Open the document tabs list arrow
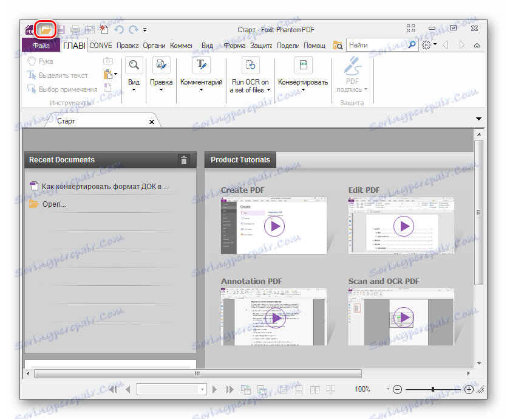Image resolution: width=507 pixels, height=419 pixels. click(479, 119)
